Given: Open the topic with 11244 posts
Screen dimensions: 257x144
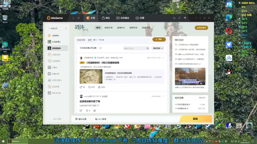Looking at the screenshot, I should pos(190,105).
